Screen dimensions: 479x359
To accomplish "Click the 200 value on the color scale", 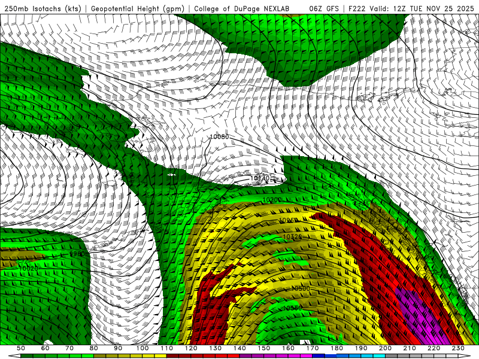I will [385, 348].
